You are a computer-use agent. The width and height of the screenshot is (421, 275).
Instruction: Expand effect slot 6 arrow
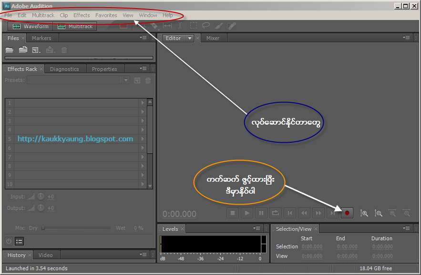143,148
